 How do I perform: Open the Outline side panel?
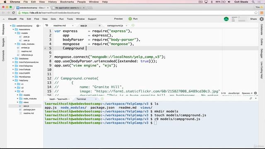pos(262,42)
